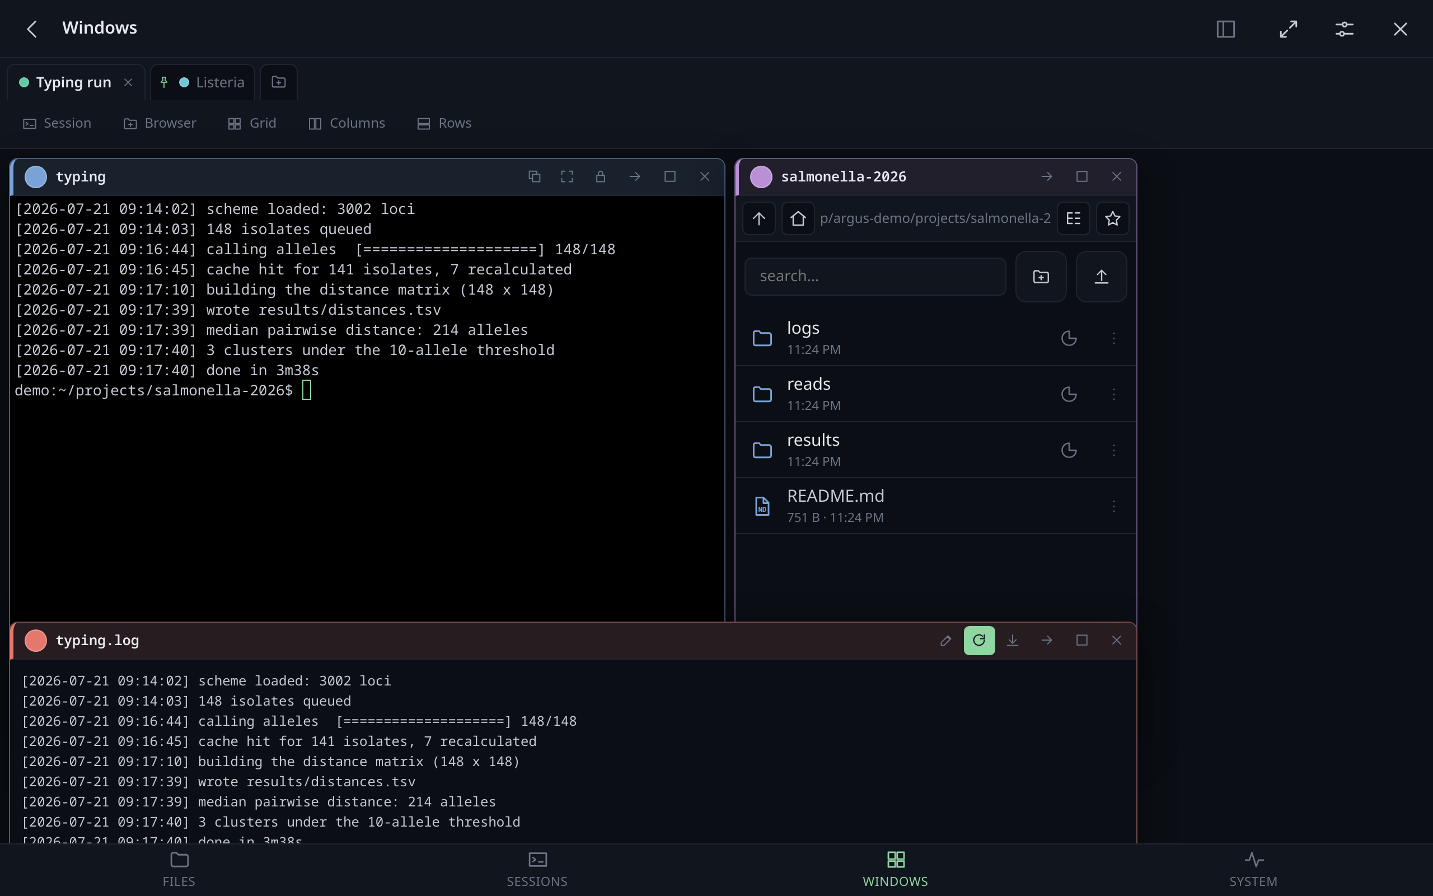The width and height of the screenshot is (1433, 896).
Task: Click the file browser search field
Action: pos(875,277)
